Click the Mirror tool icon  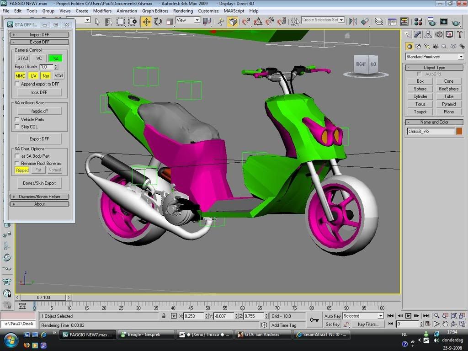pos(353,21)
